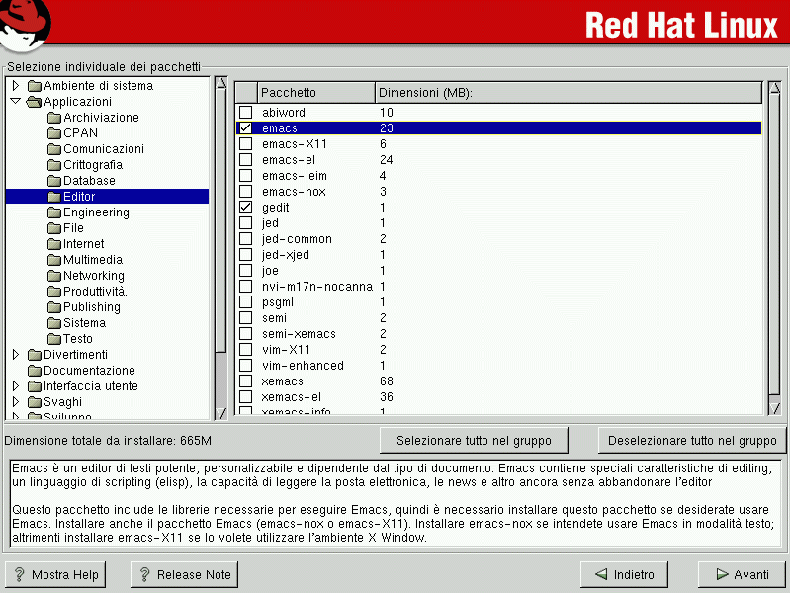Click the Documentazione folder icon
Image resolution: width=790 pixels, height=593 pixels.
(35, 371)
